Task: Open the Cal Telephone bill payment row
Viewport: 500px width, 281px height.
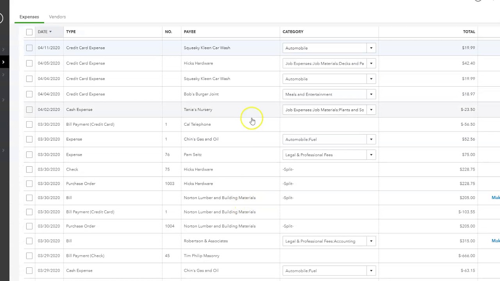Action: (197, 124)
